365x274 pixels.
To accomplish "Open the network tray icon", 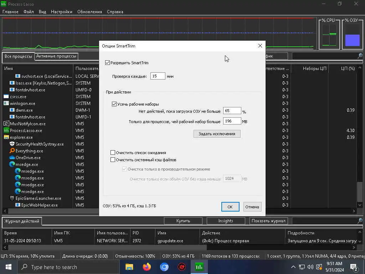I will pos(302,267).
